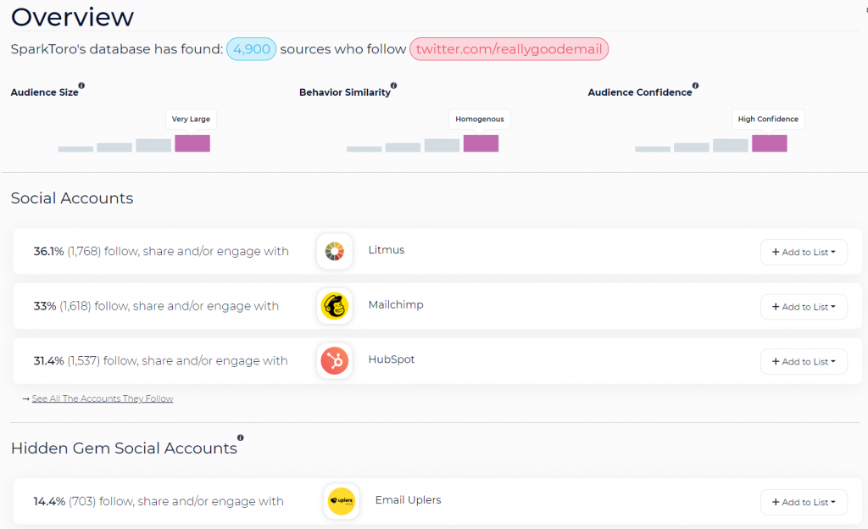This screenshot has height=529, width=868.
Task: Click the HubSpot logo icon
Action: tap(334, 361)
